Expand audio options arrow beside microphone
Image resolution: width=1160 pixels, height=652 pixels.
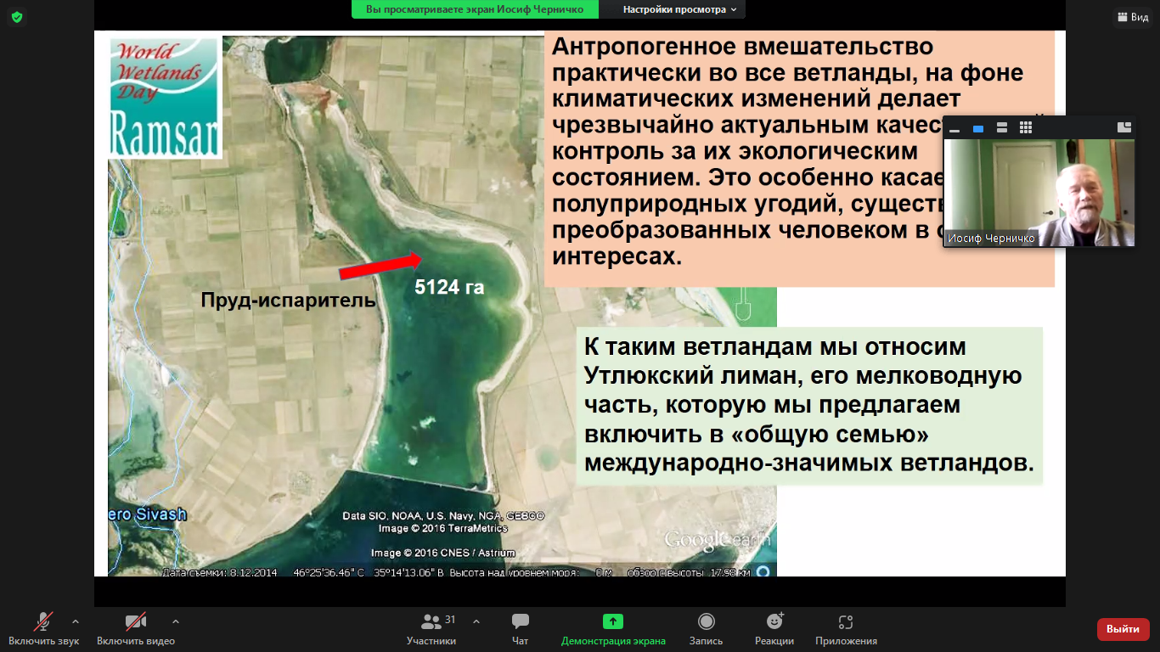[x=76, y=621]
